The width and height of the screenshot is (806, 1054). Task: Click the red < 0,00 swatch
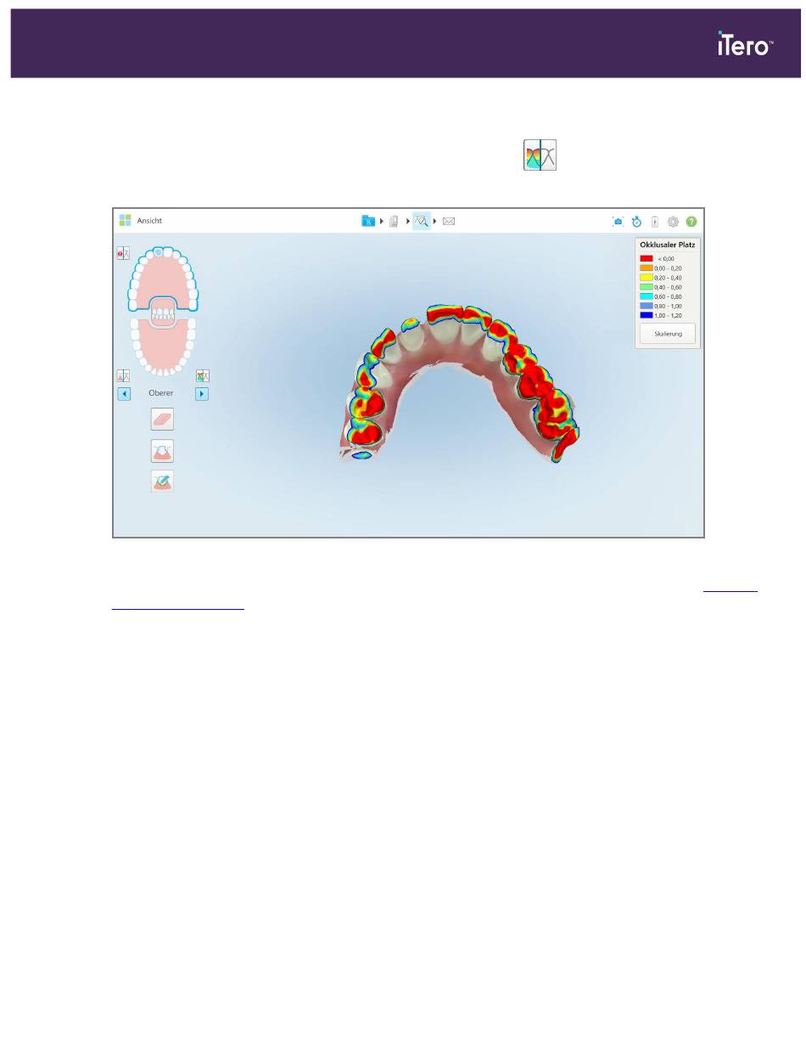646,258
